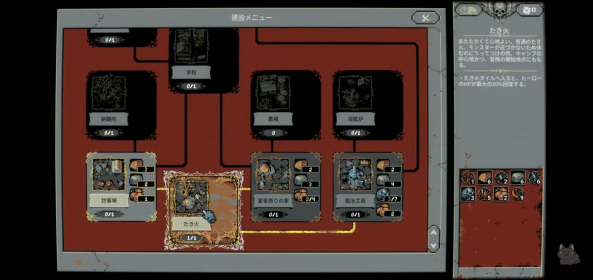The image size is (593, 280).
Task: Click the 0/1 counter under 学校
Action: click(192, 86)
